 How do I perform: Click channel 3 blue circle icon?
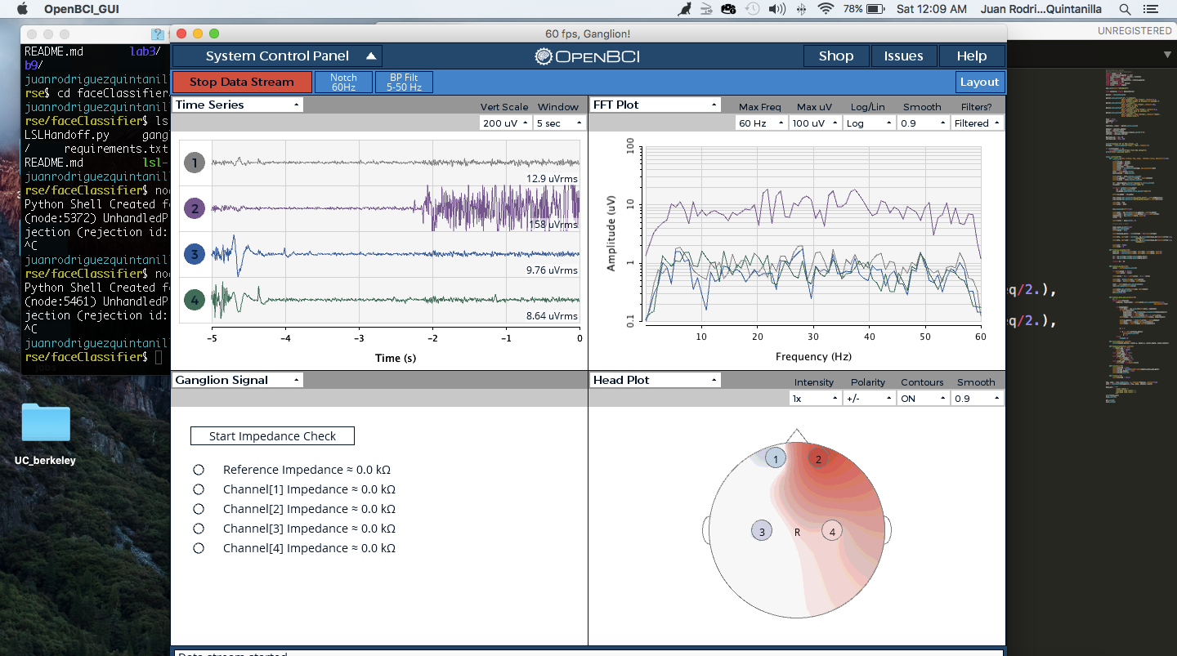coord(194,255)
